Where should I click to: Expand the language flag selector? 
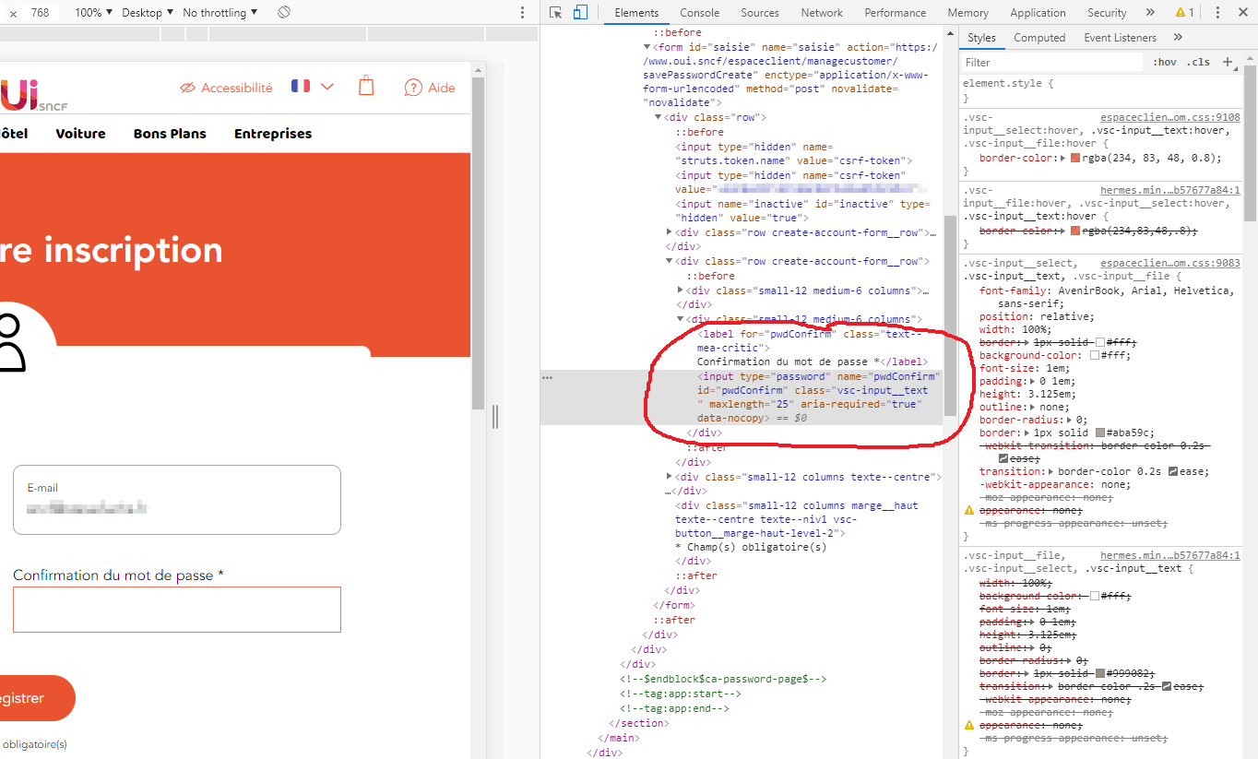[313, 87]
